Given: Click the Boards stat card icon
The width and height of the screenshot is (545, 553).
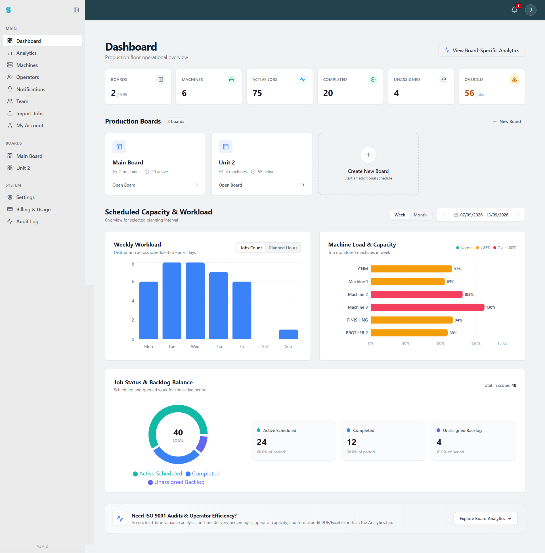Looking at the screenshot, I should coord(161,80).
